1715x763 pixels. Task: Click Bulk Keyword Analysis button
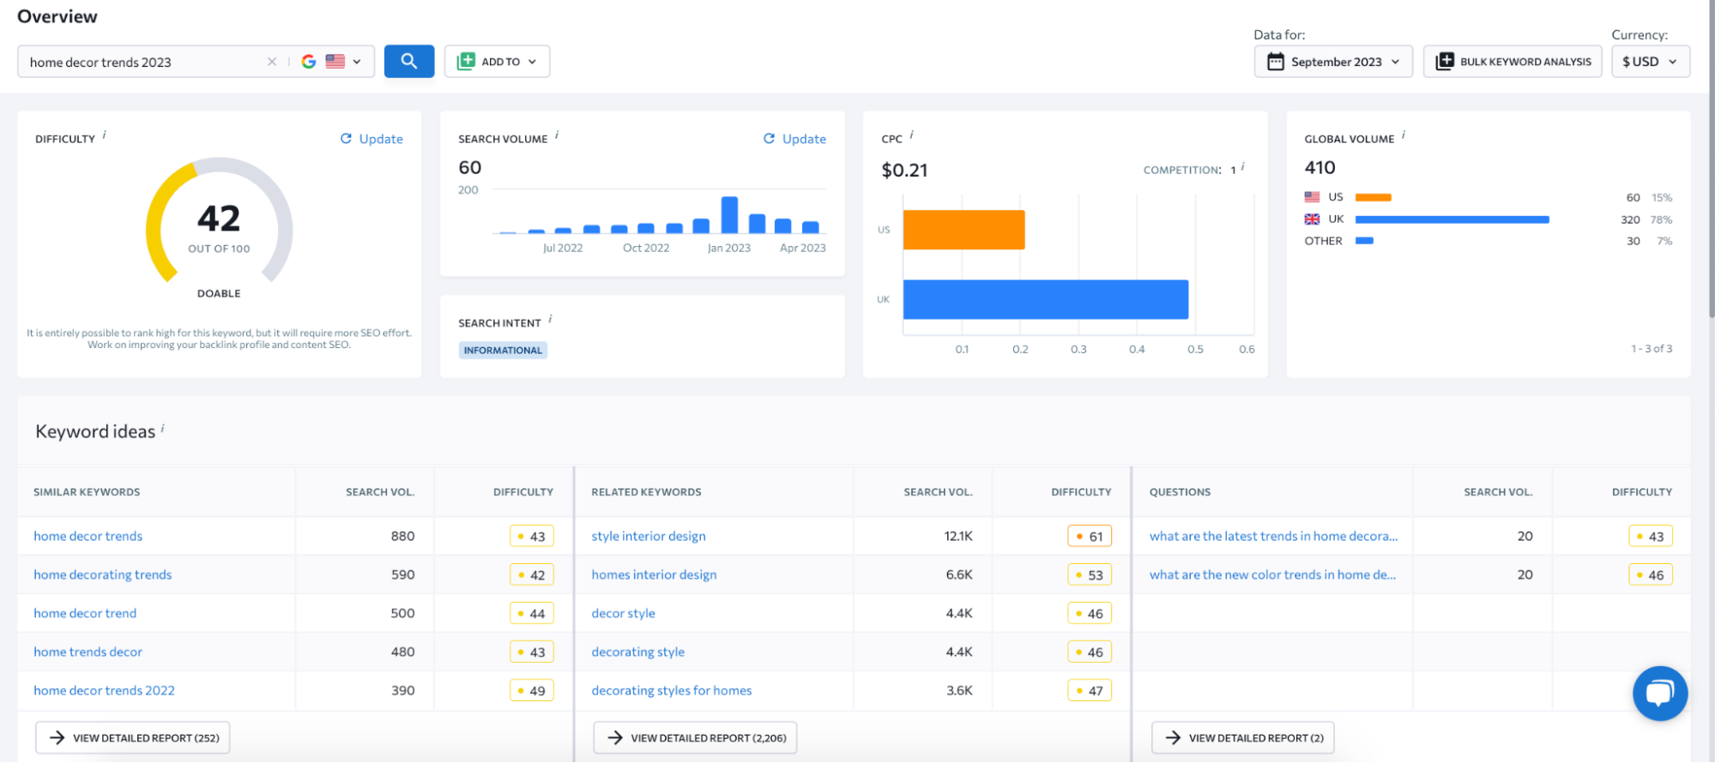tap(1512, 62)
